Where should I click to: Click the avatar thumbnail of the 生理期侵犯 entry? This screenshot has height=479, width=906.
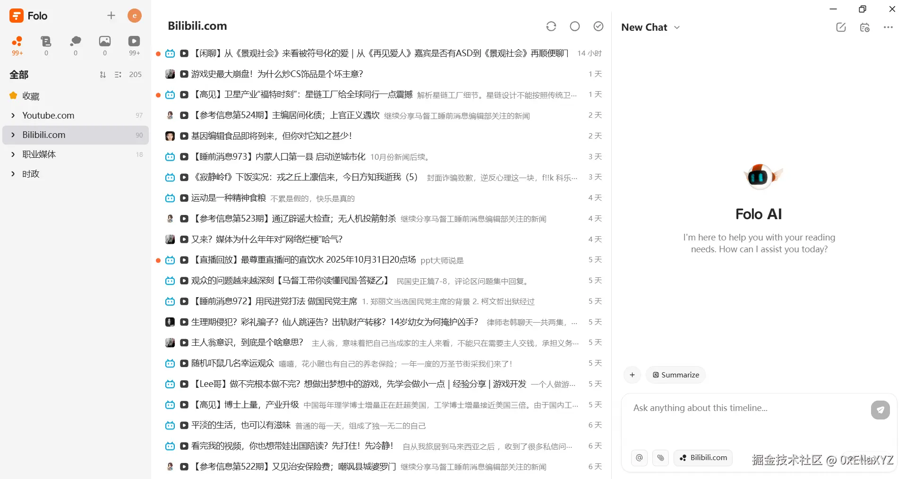[x=170, y=322]
